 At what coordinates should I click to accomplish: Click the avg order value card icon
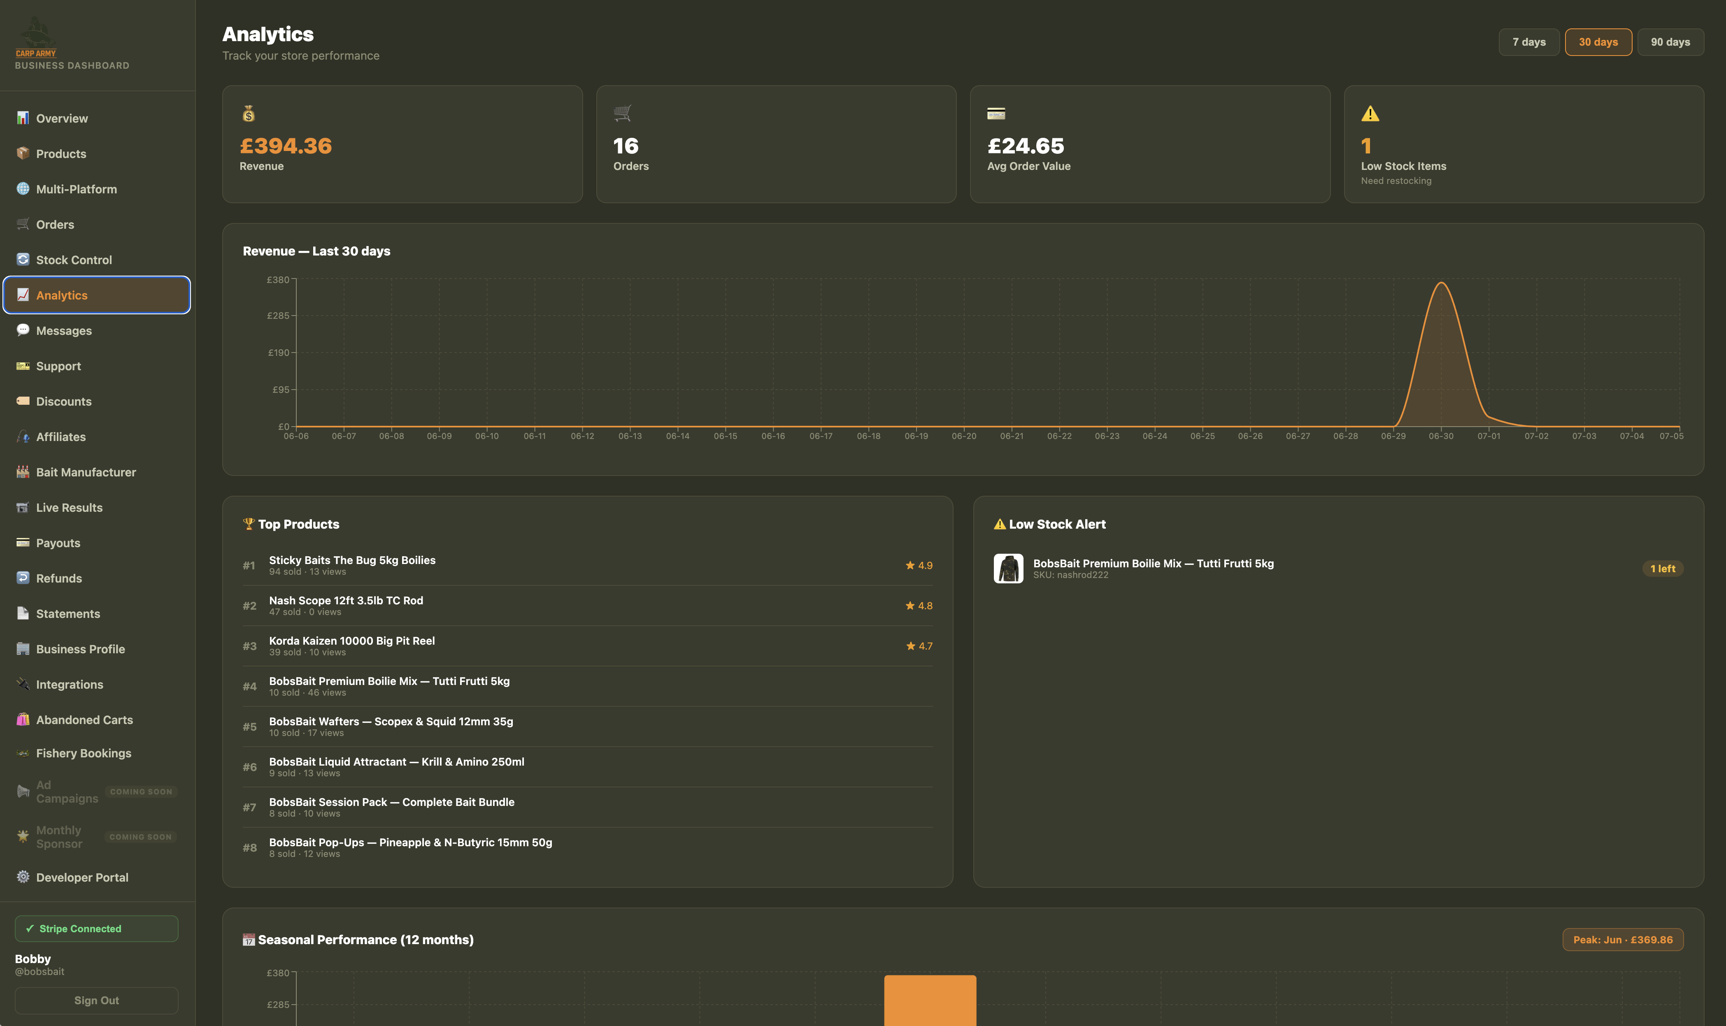coord(996,114)
